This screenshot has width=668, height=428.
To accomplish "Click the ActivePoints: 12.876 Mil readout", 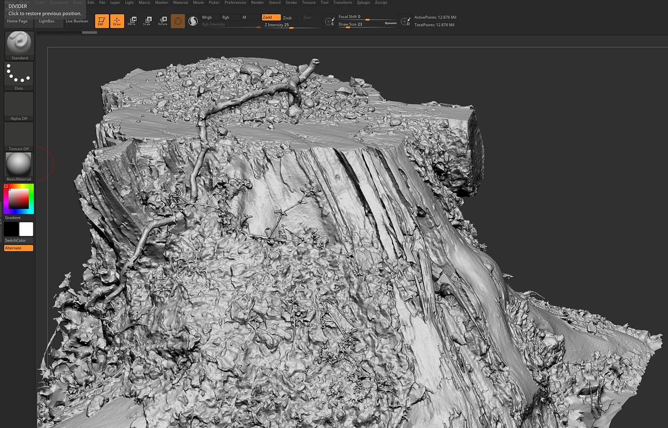I will [435, 17].
